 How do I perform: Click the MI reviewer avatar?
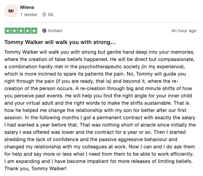click(11, 11)
